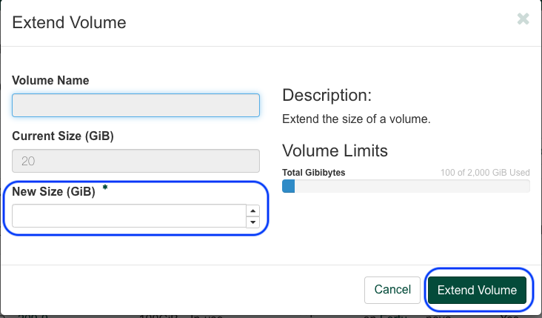Click the text 'Extend the size of a volume.'
Viewport: 542px width, 318px height.
pyautogui.click(x=356, y=119)
